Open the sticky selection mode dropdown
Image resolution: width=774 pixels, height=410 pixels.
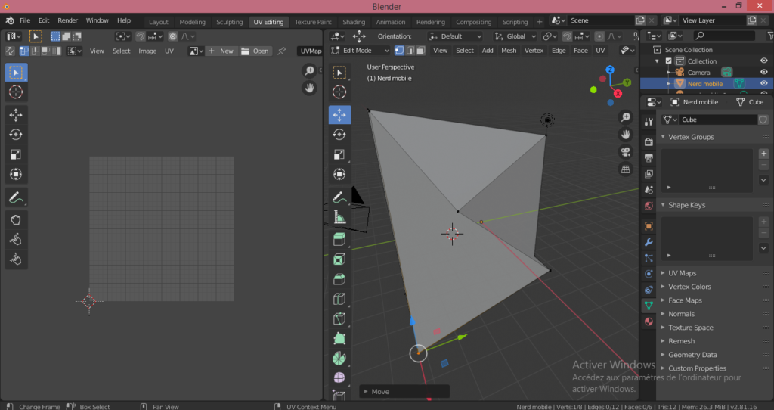click(x=74, y=51)
